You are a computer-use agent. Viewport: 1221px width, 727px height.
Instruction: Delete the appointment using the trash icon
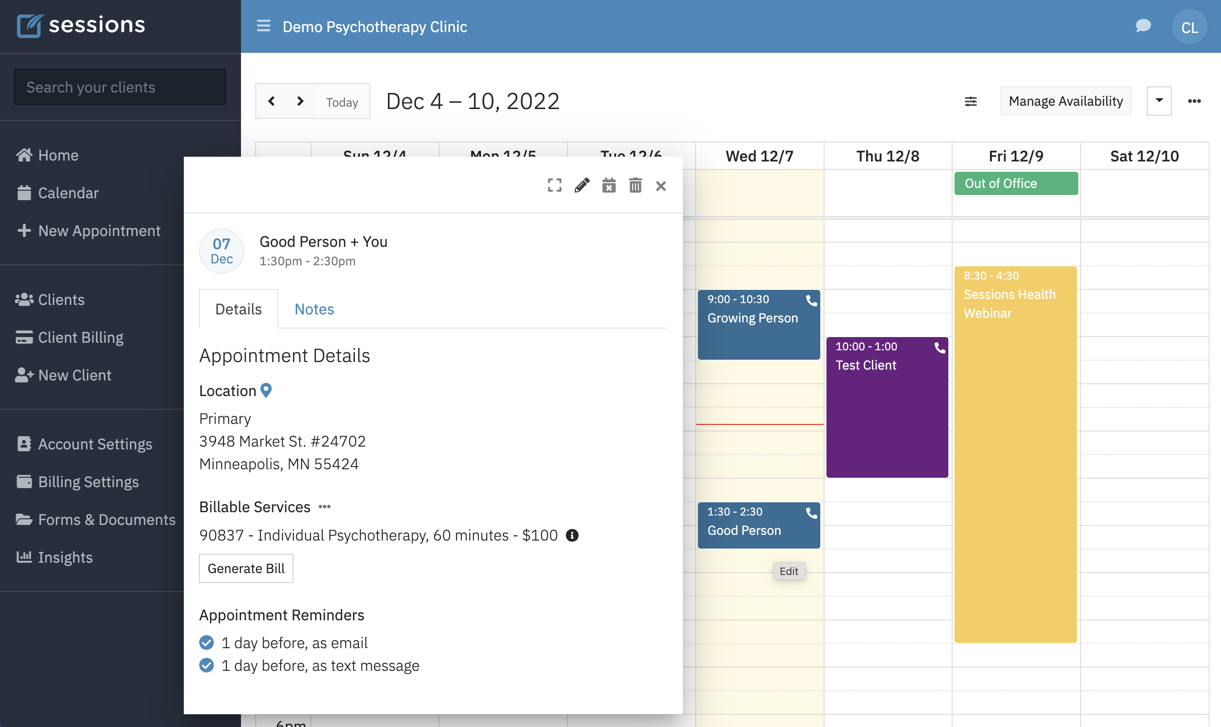(635, 186)
